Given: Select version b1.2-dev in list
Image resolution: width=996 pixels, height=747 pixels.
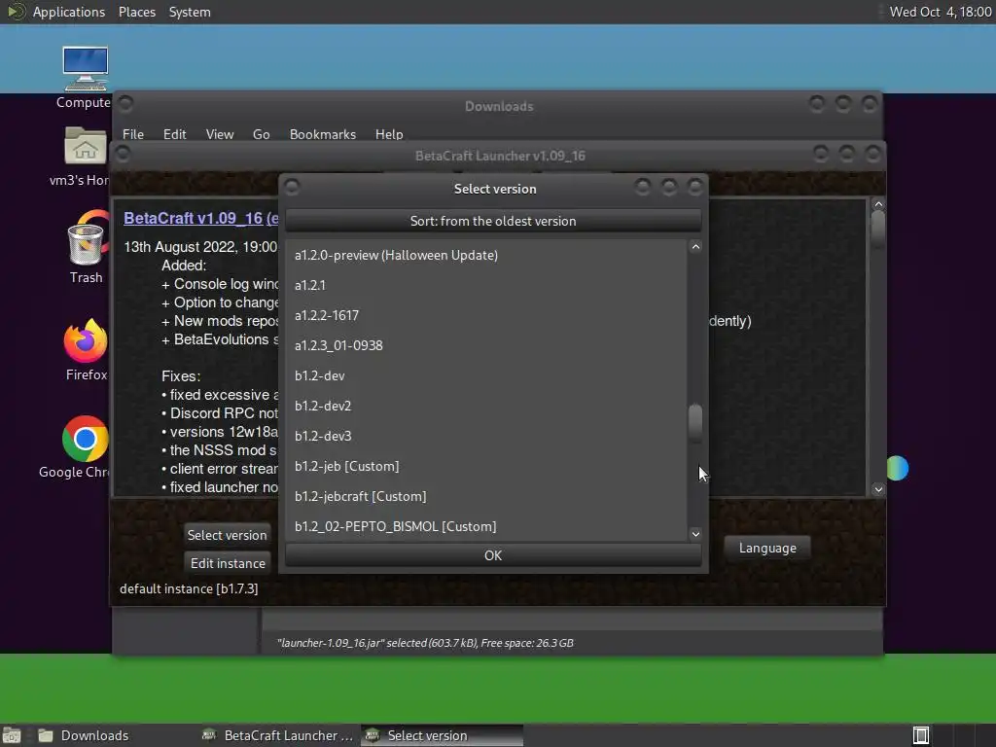Looking at the screenshot, I should (486, 376).
